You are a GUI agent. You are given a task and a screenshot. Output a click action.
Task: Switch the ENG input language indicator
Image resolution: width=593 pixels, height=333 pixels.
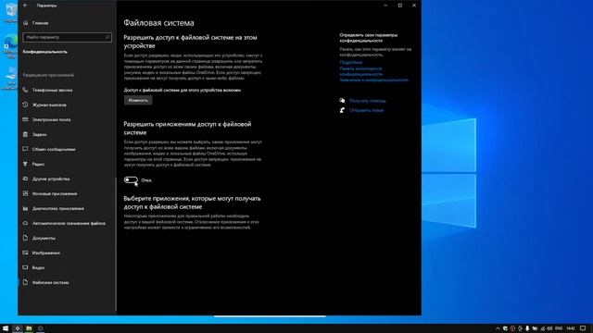tap(559, 328)
